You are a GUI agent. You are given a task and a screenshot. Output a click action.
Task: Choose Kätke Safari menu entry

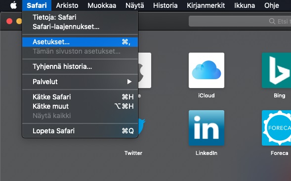(x=80, y=97)
